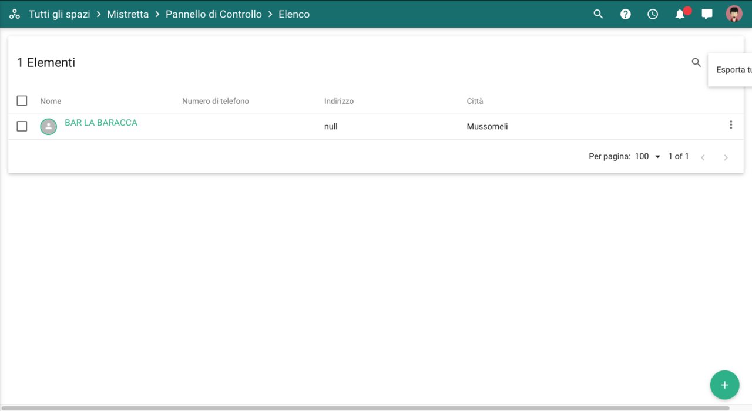Open recent history clock icon
The image size is (752, 411).
click(x=653, y=14)
